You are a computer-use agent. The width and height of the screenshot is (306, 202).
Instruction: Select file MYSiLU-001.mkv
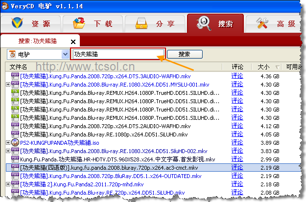click(115, 85)
